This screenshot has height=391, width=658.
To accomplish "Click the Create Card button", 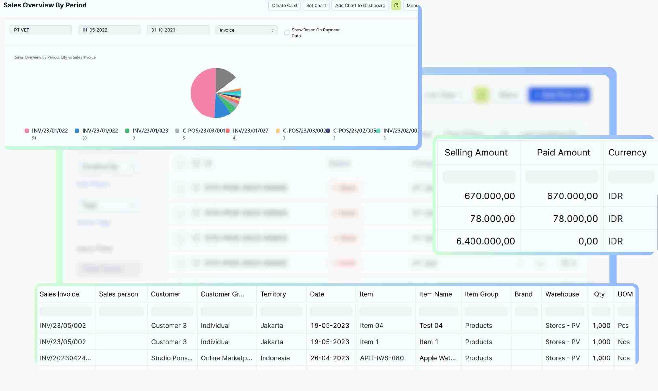I will (284, 5).
